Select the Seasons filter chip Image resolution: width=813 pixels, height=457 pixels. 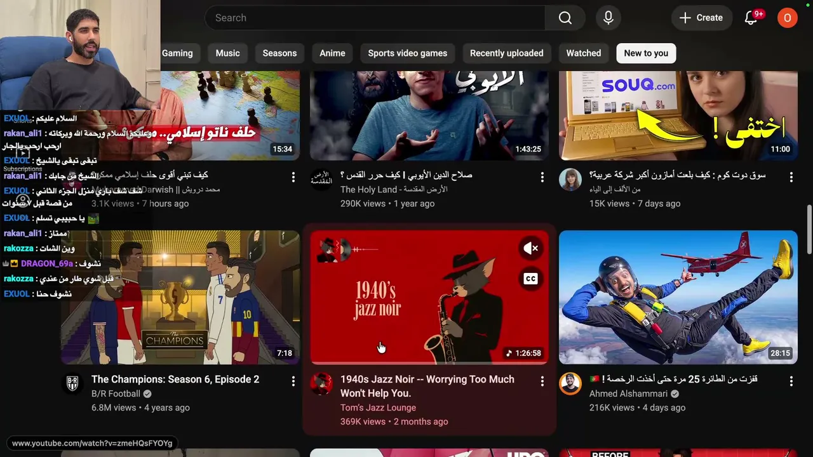click(279, 53)
